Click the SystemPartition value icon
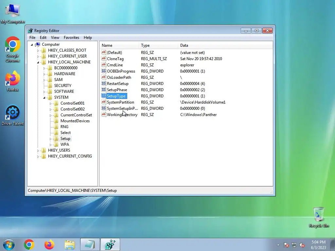This screenshot has width=335, height=251. [x=104, y=102]
